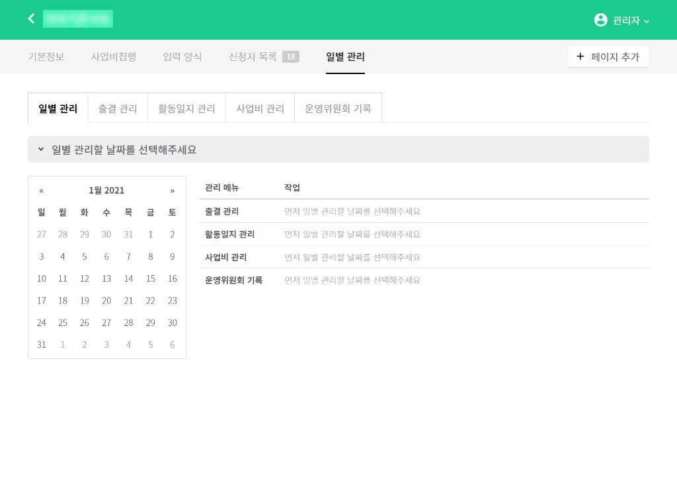
Task: Click the 관리자 user avatar icon
Action: click(x=600, y=20)
